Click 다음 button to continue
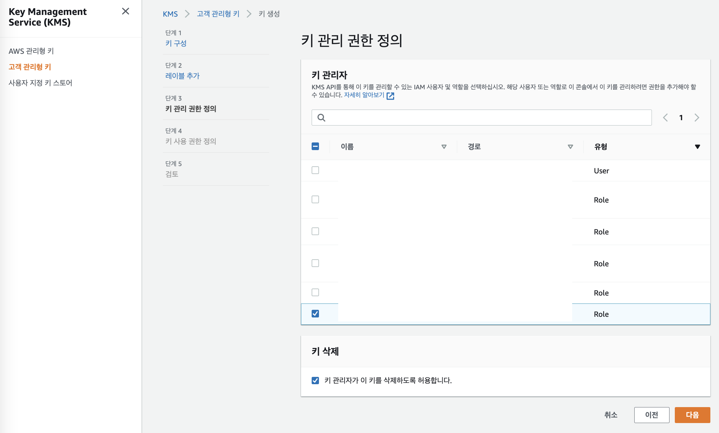Screen dimensions: 719x433 [692, 415]
